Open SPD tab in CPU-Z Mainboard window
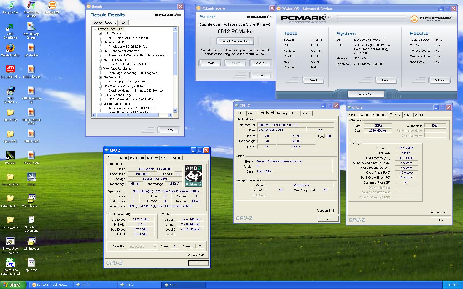 (294, 113)
